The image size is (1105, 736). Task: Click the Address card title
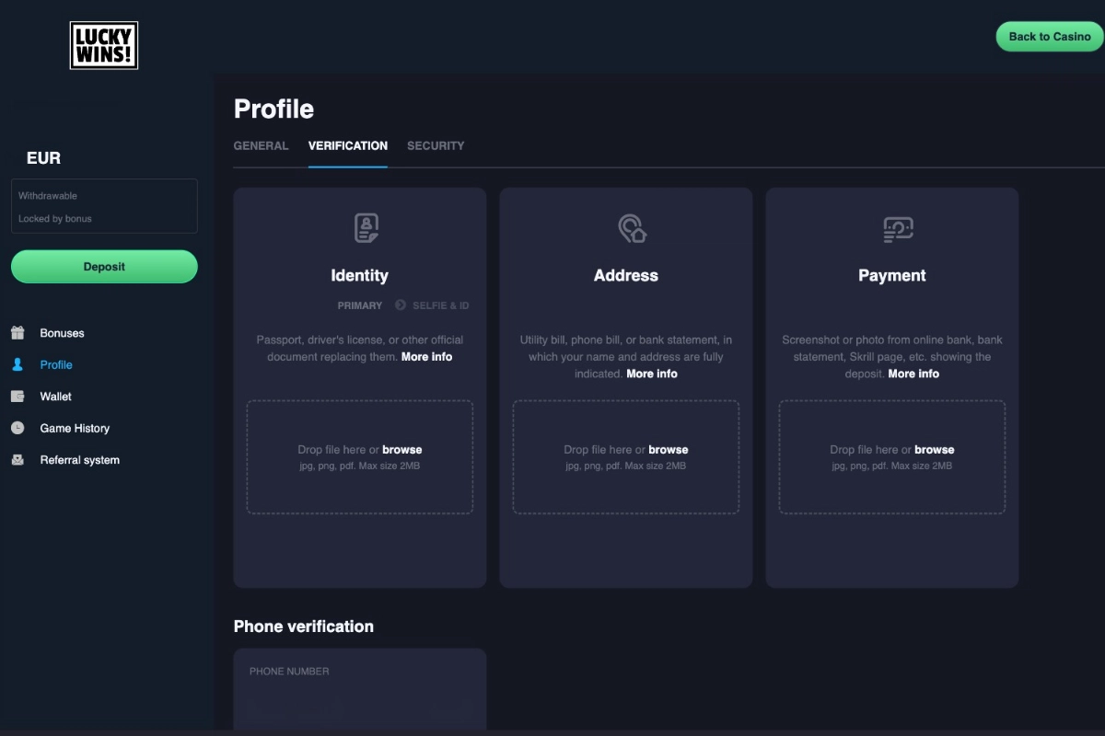[626, 275]
